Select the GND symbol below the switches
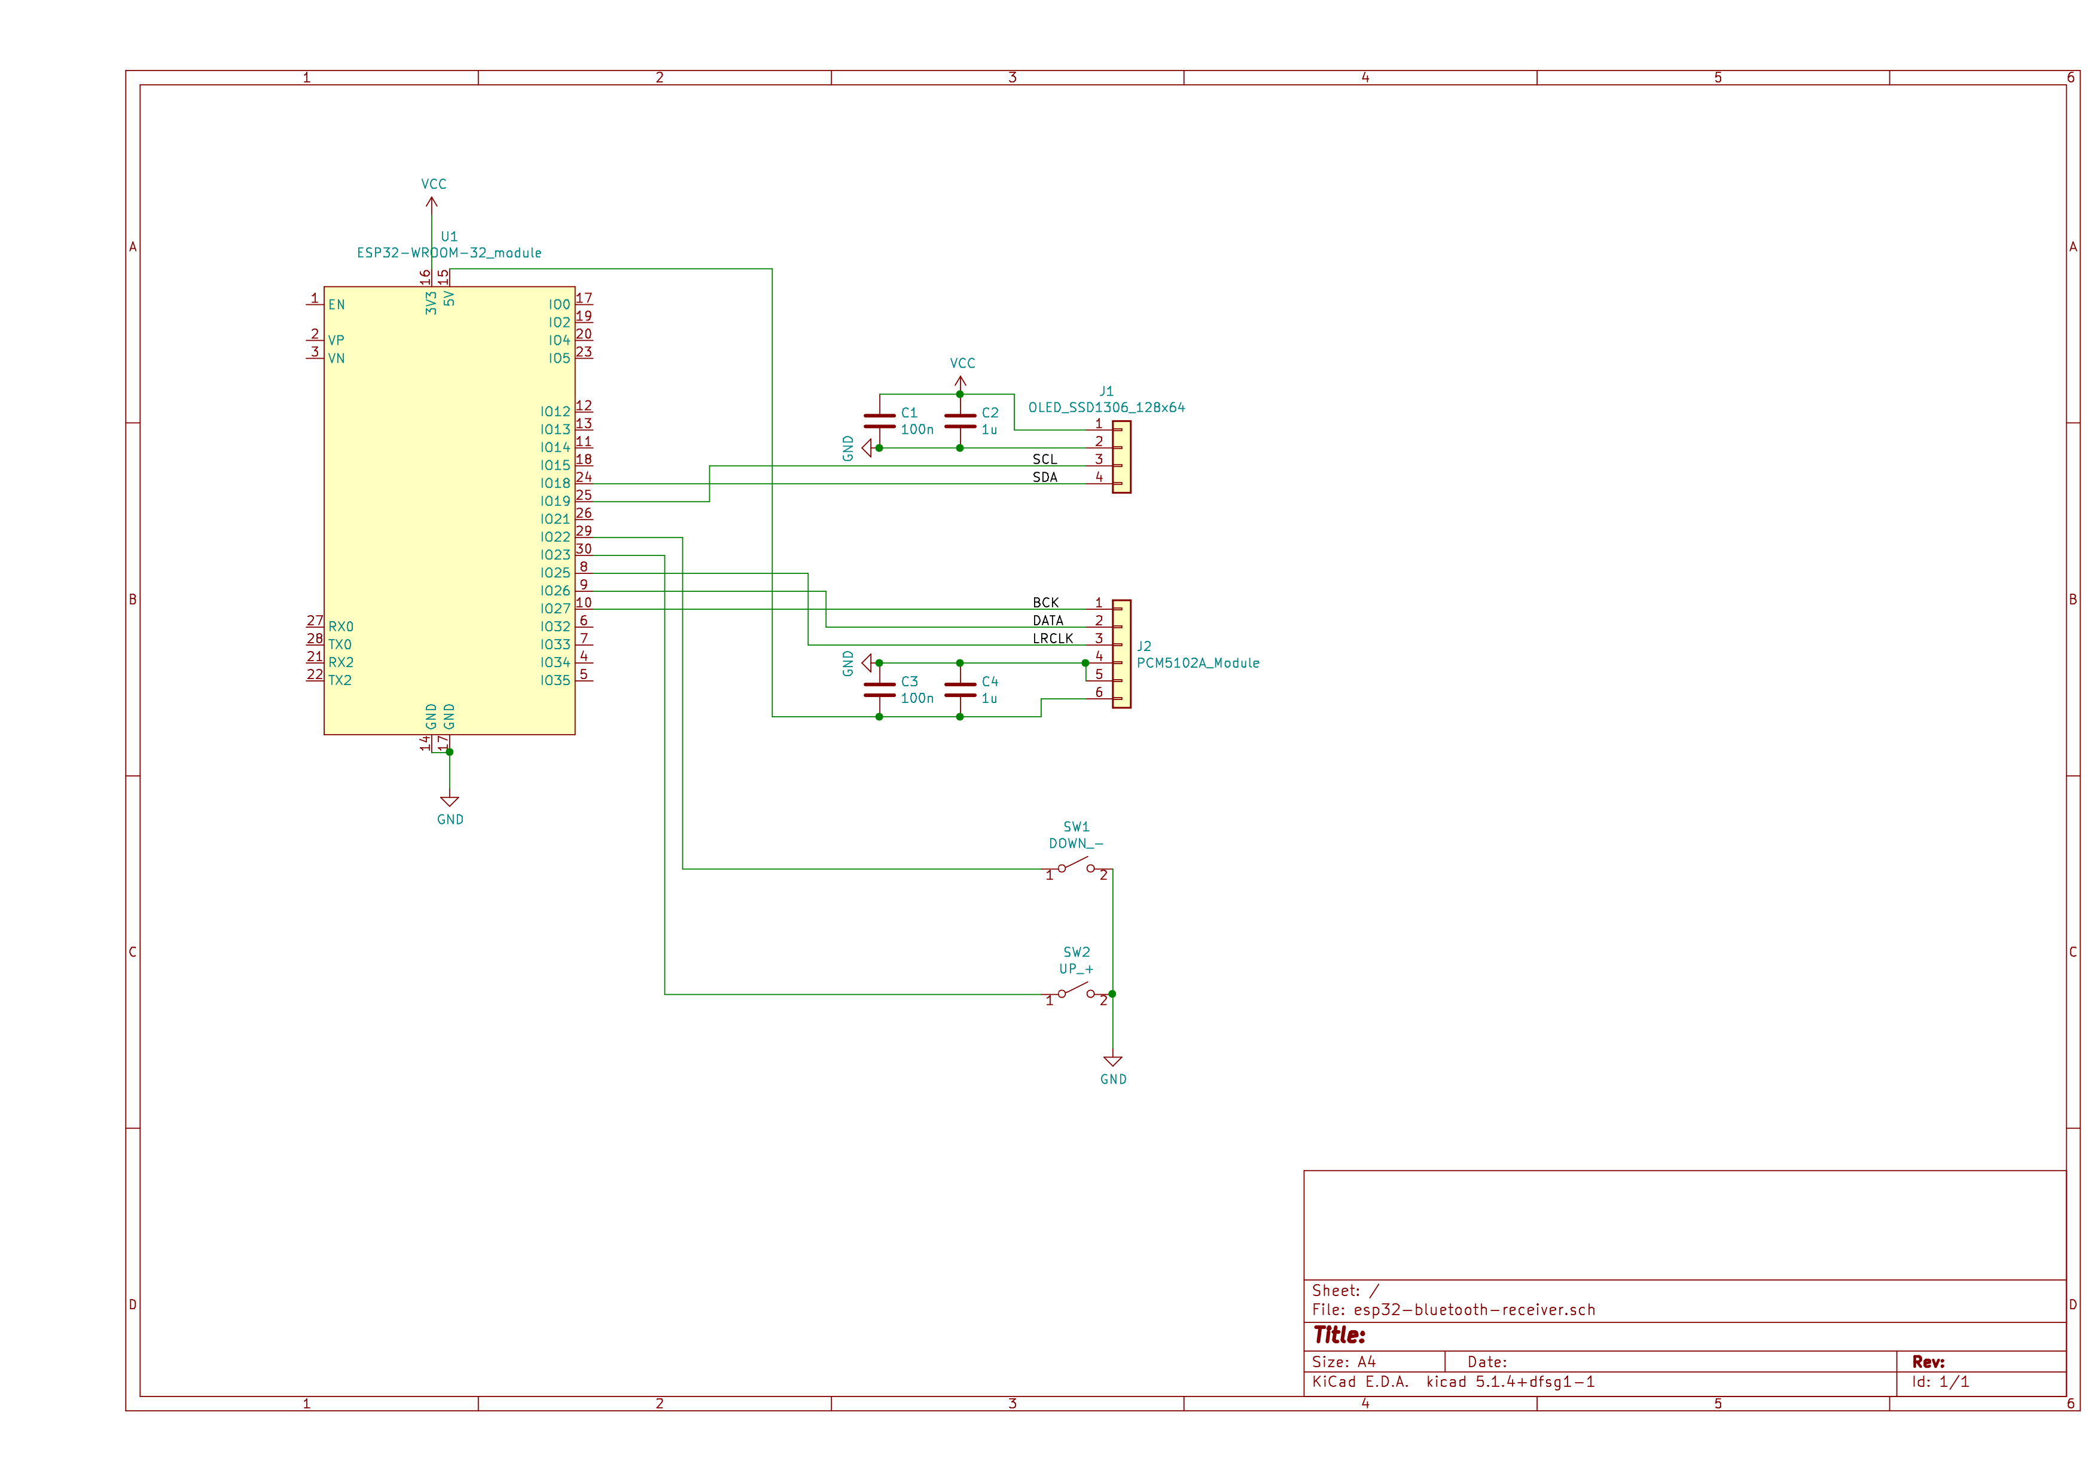Viewport: 2098px width, 1482px height. click(1112, 1061)
